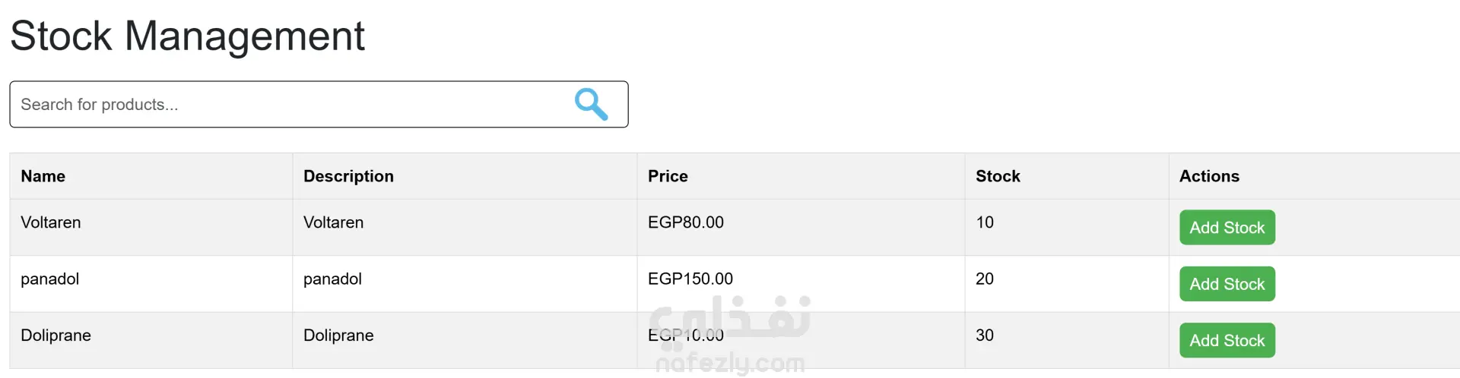The height and width of the screenshot is (378, 1460).
Task: Select the Voltaren name cell
Action: click(51, 222)
